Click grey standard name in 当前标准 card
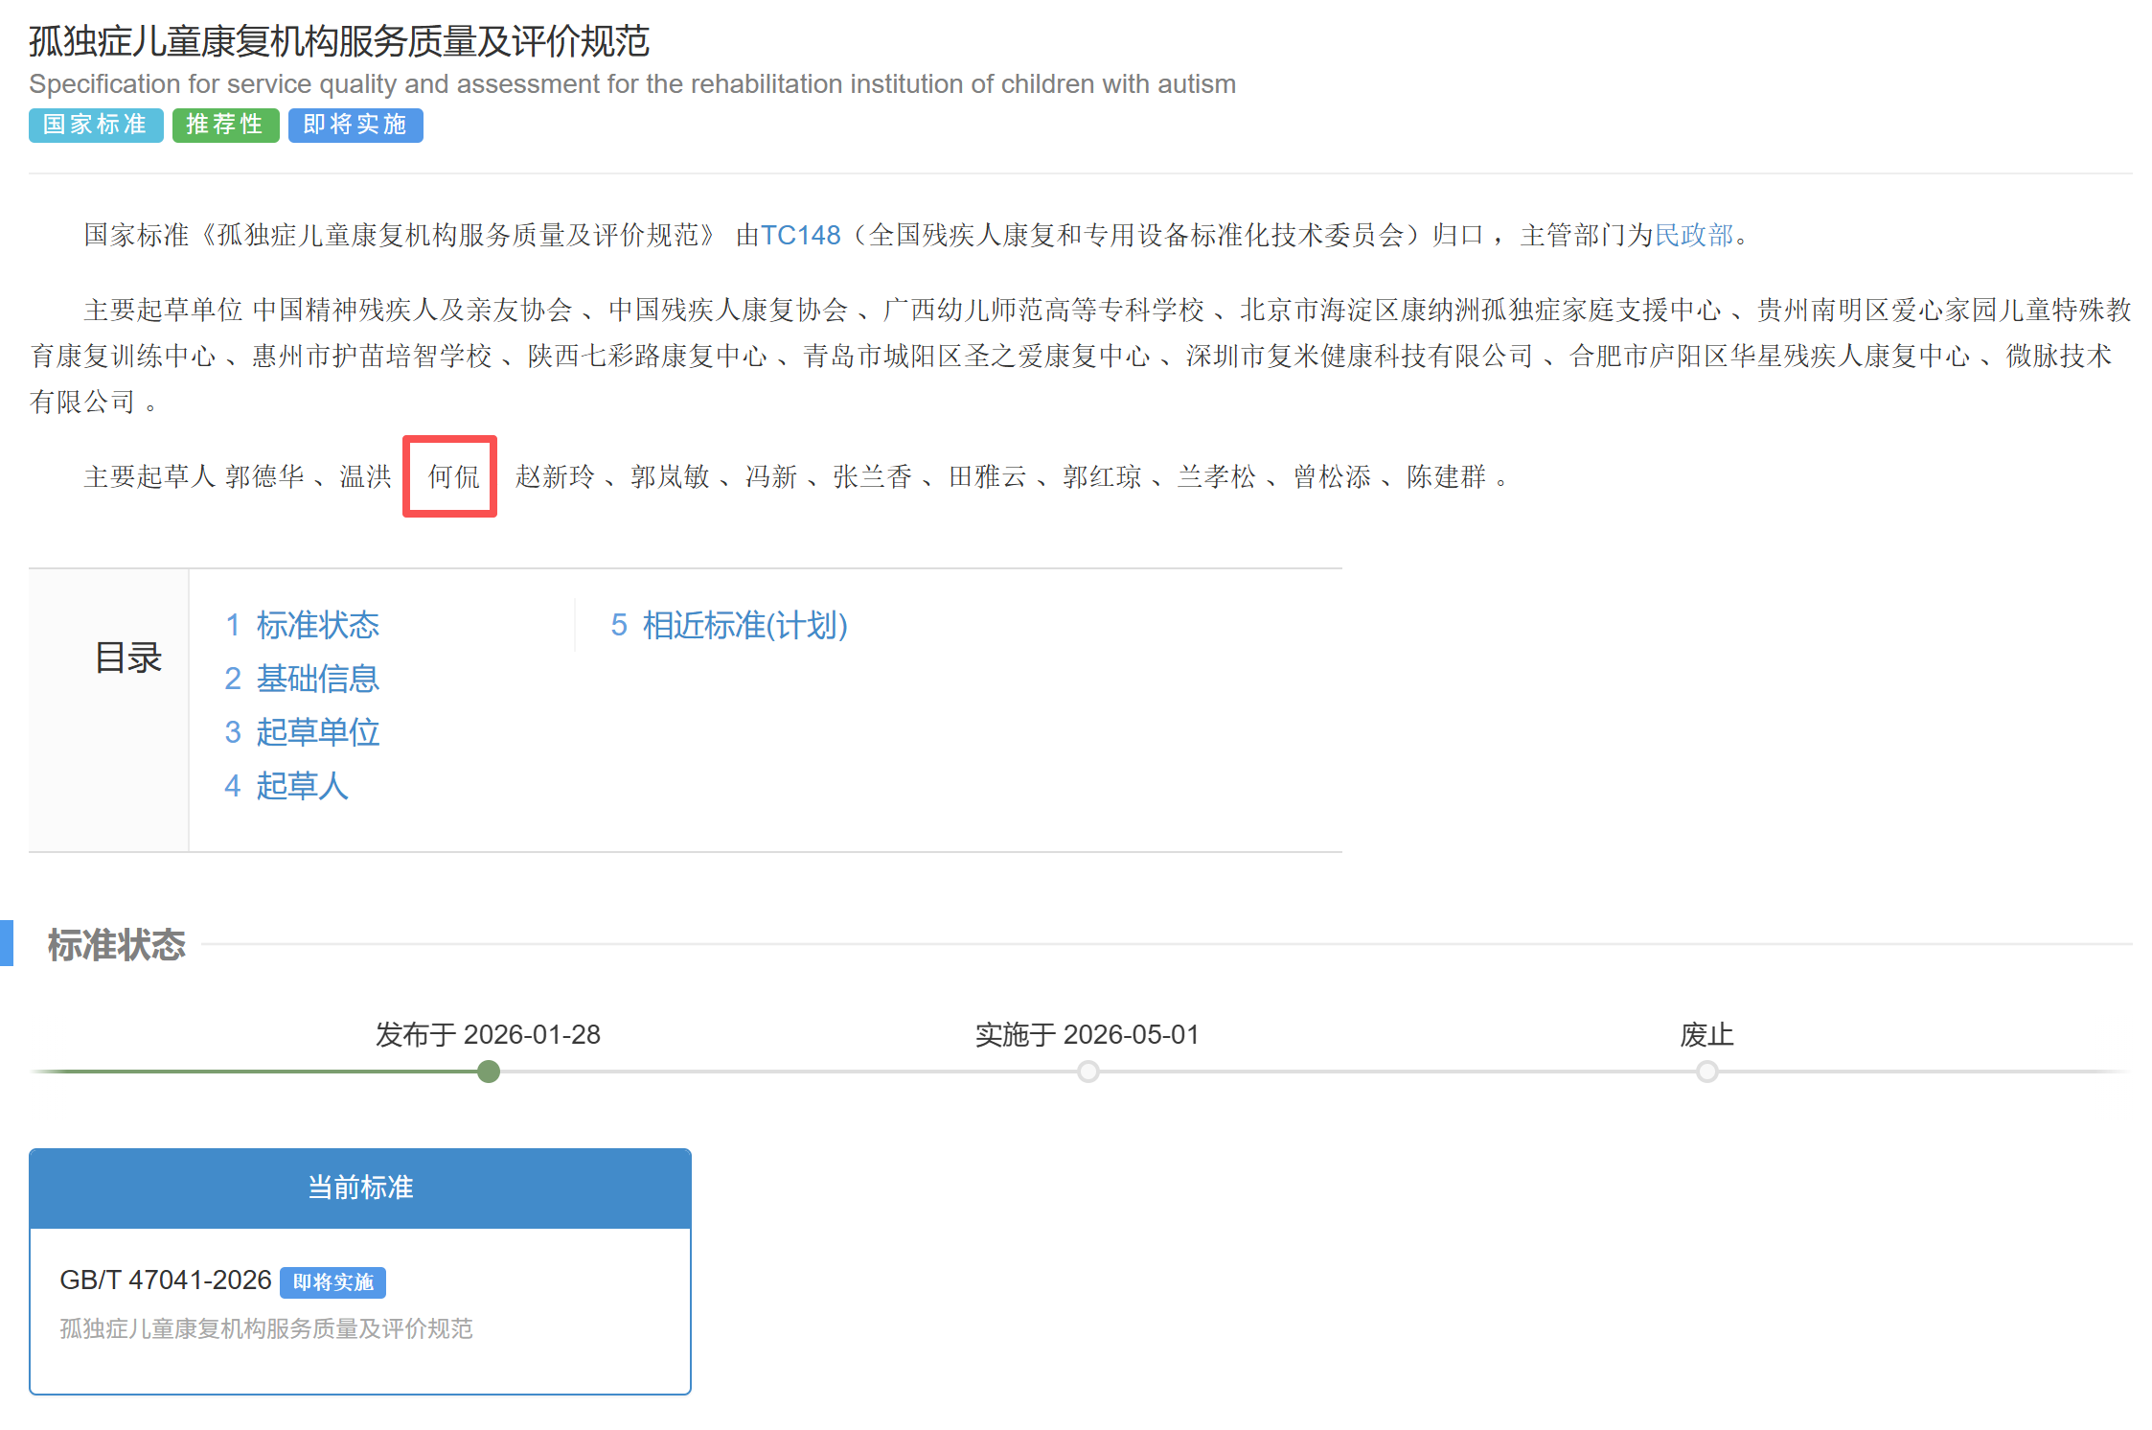2152x1430 pixels. 266,1328
